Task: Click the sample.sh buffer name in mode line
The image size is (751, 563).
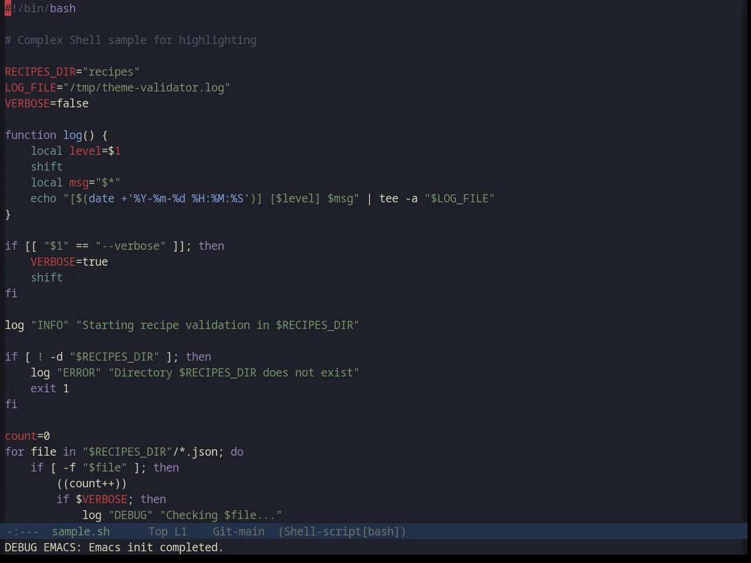Action: 81,531
